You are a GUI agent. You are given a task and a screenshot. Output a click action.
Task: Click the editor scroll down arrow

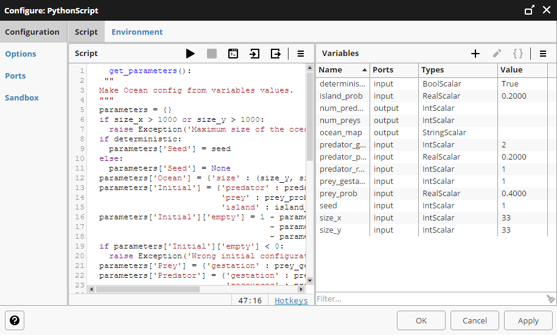click(x=310, y=281)
